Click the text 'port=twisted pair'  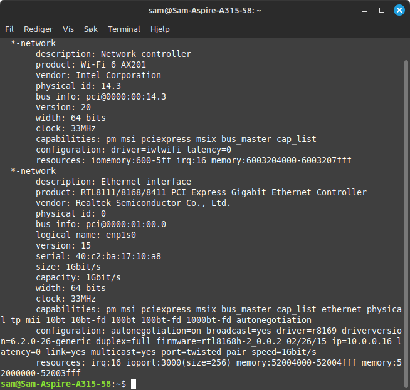[x=204, y=352]
